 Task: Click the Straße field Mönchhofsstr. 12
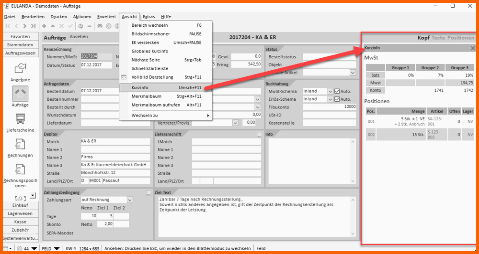click(x=115, y=173)
